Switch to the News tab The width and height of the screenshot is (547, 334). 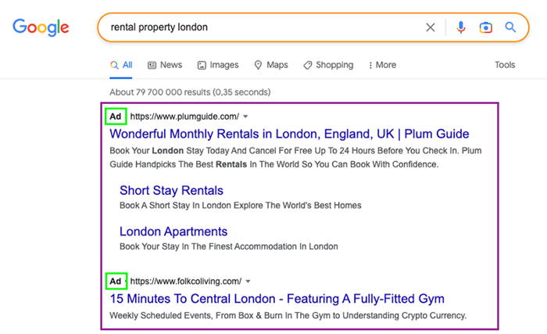click(x=165, y=65)
